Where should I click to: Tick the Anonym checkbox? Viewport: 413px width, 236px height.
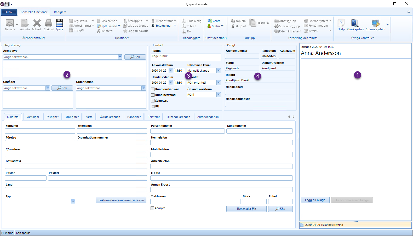coord(152,208)
